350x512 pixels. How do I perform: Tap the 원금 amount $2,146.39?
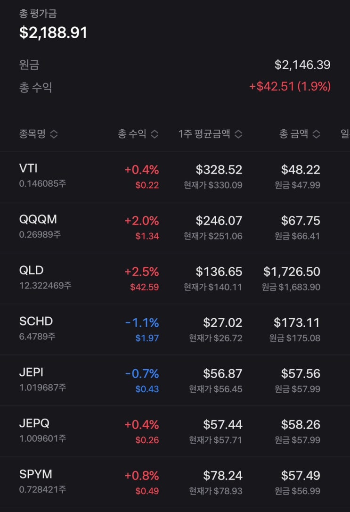[302, 65]
